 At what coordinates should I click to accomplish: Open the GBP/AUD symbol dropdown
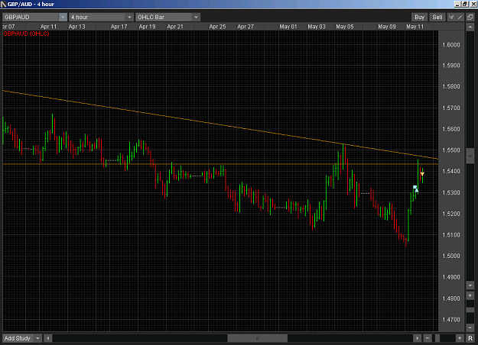pyautogui.click(x=34, y=17)
